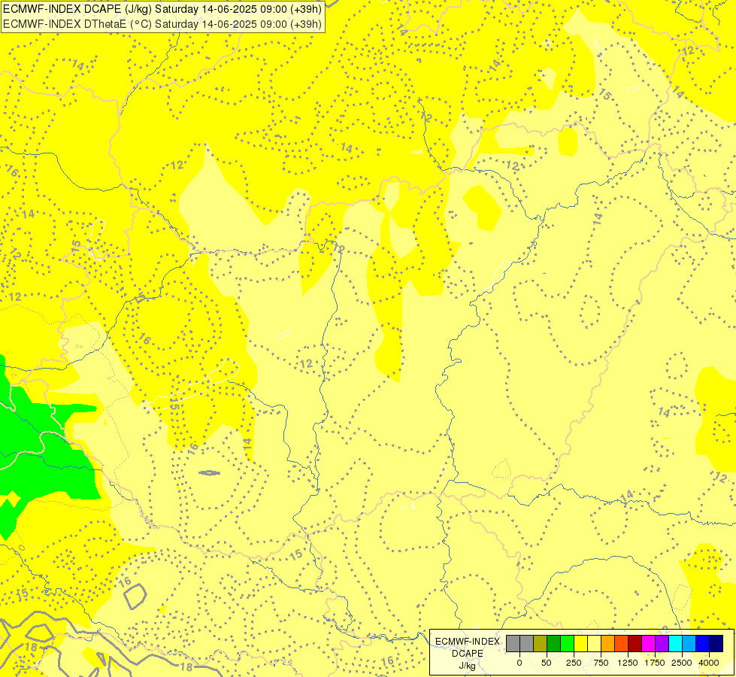This screenshot has width=736, height=677.
Task: Click the 'ECMWF-INDEX DCAPE (J/kg)' title line
Action: click(x=162, y=9)
